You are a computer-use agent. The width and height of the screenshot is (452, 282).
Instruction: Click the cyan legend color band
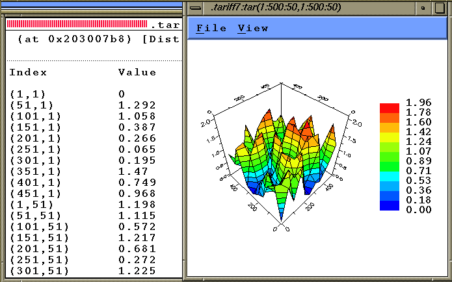pyautogui.click(x=389, y=176)
